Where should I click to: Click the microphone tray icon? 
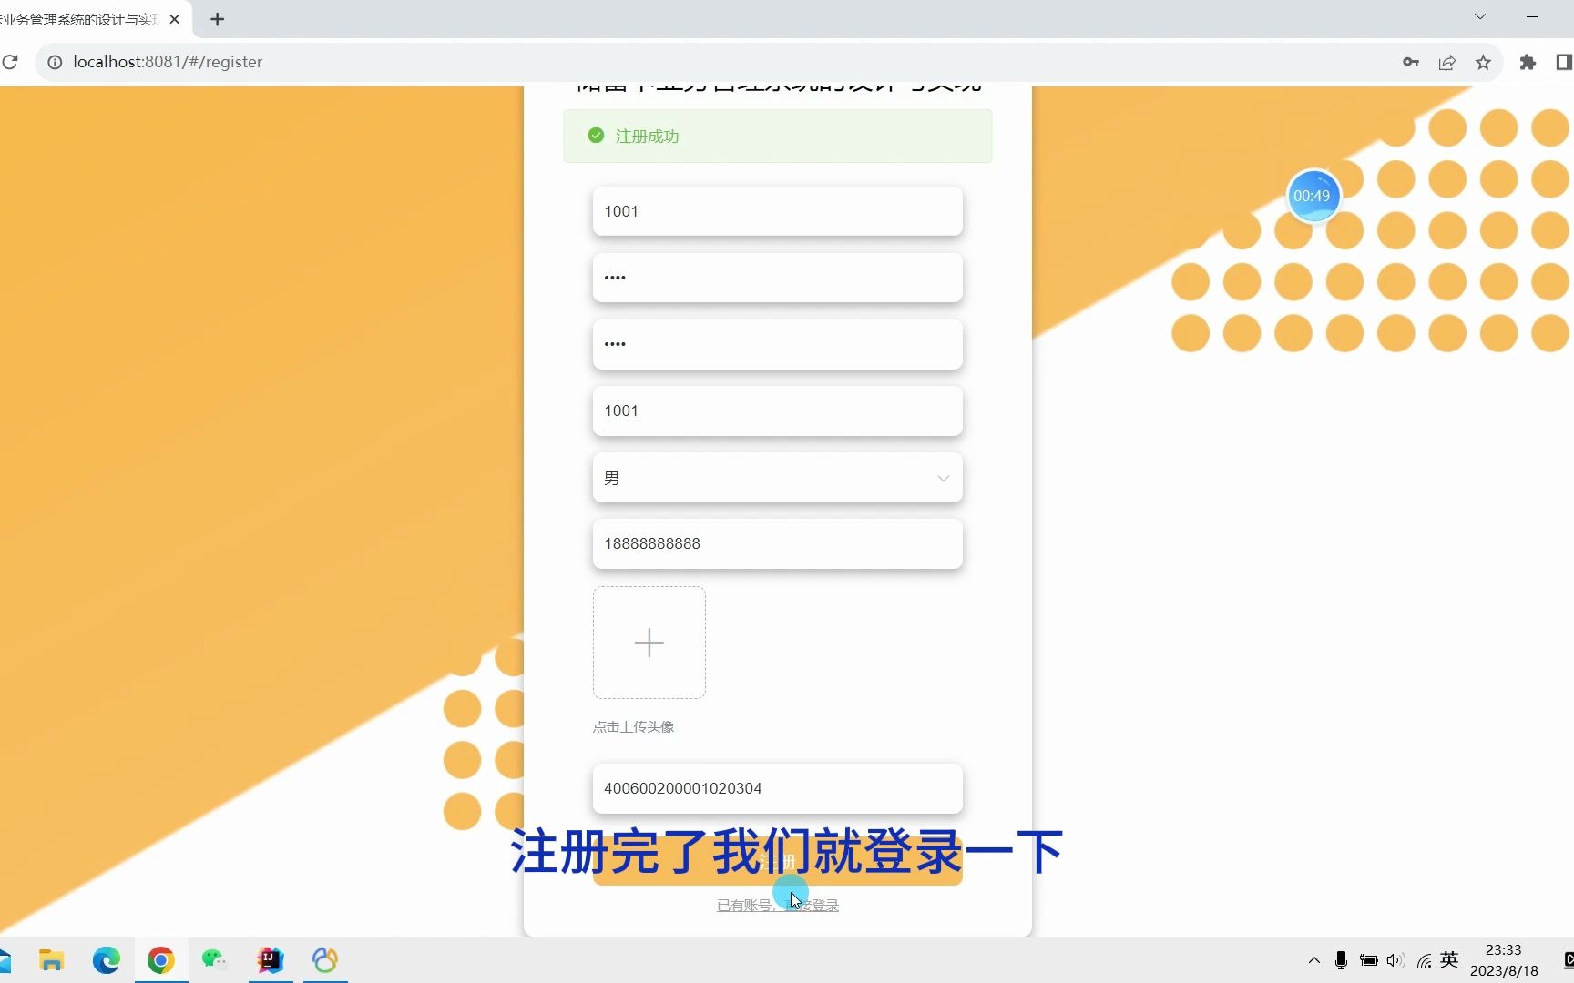tap(1341, 960)
